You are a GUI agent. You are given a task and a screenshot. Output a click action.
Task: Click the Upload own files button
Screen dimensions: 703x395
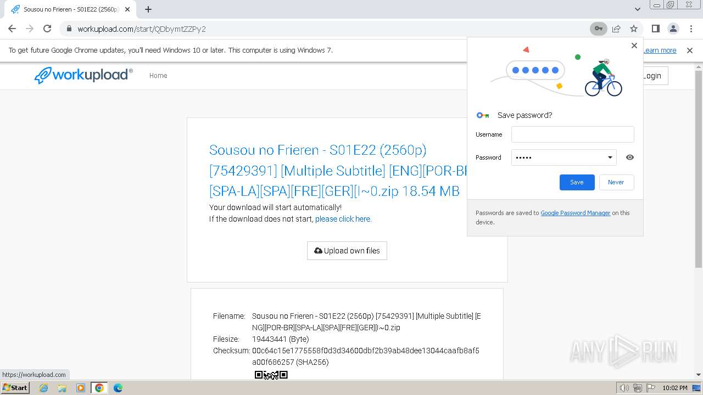(x=347, y=251)
